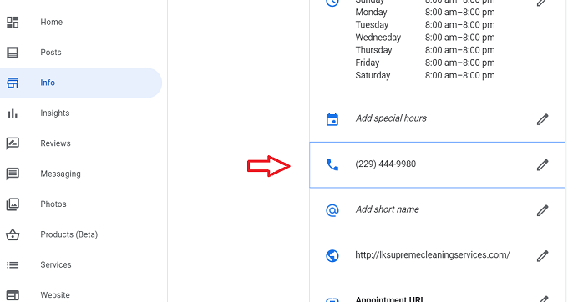Click Friday hours row

(425, 63)
